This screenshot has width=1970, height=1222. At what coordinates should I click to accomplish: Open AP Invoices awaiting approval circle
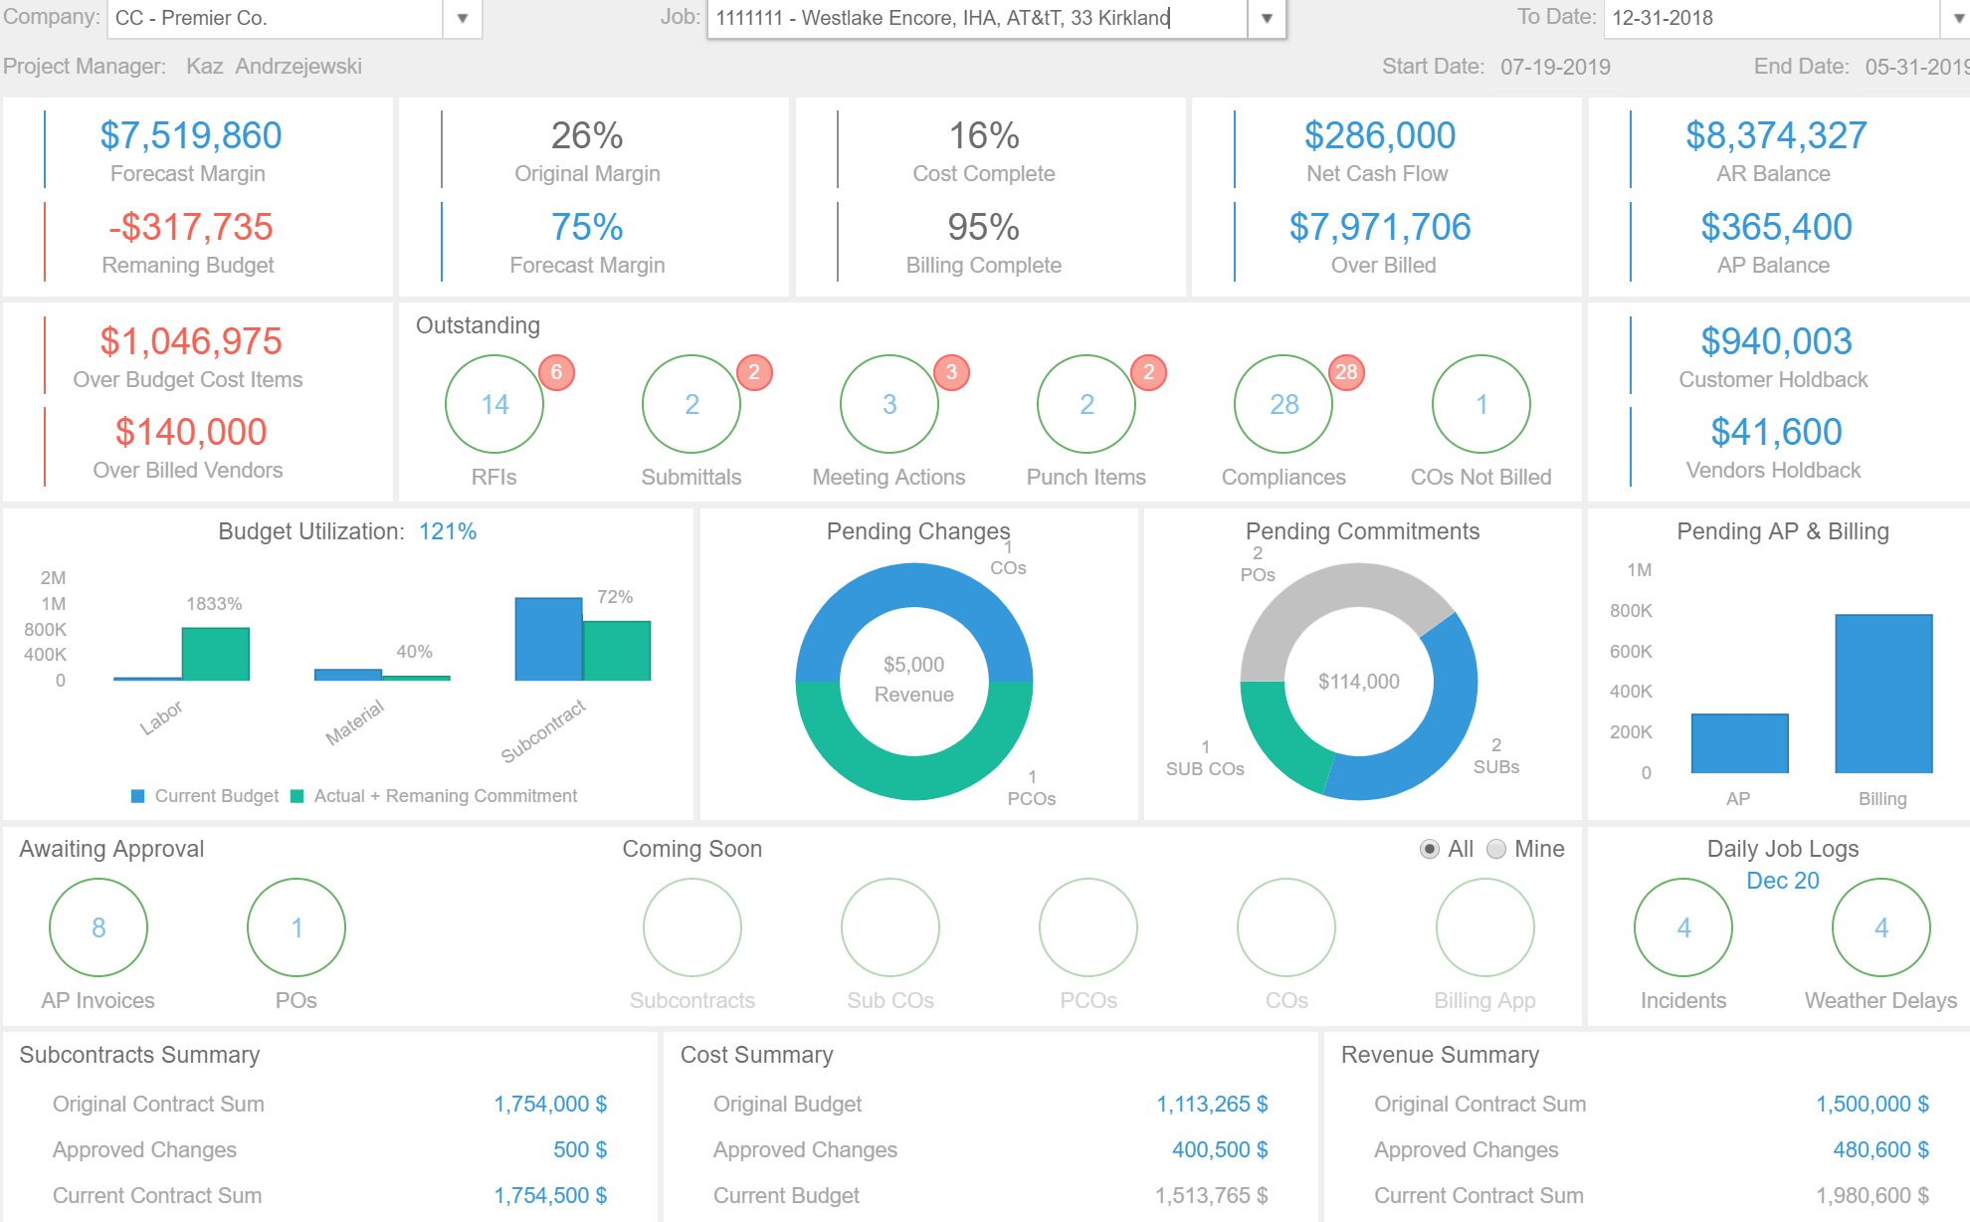[x=98, y=927]
